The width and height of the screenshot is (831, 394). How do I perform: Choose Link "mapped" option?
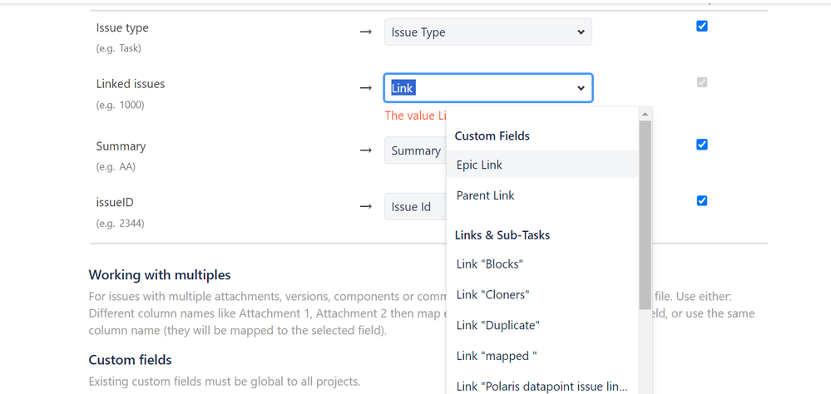point(497,356)
